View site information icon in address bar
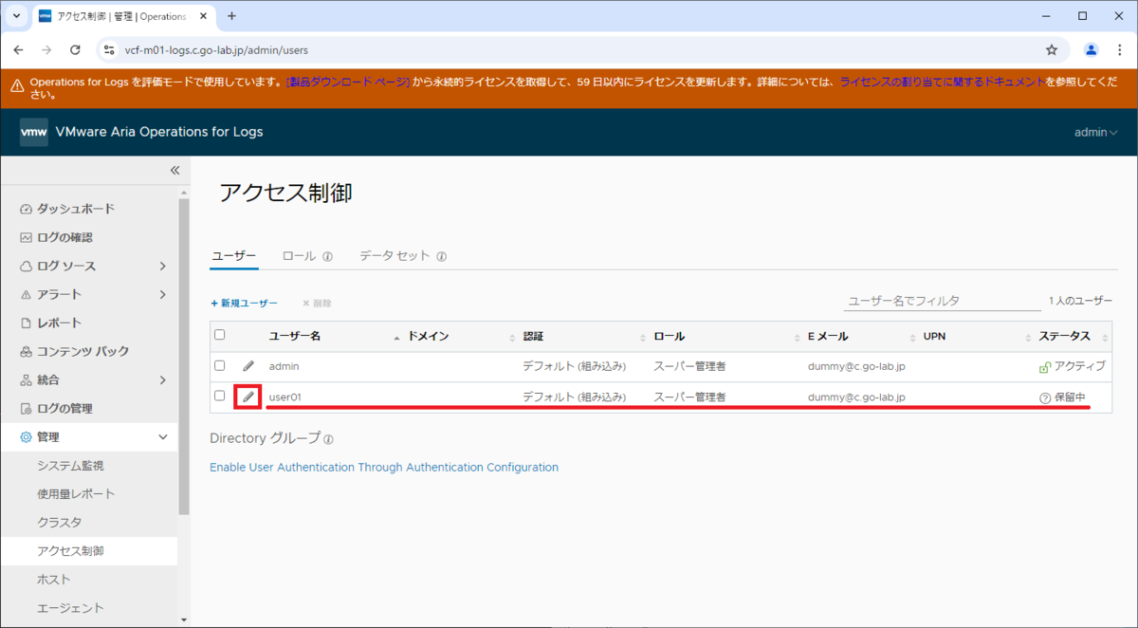The width and height of the screenshot is (1138, 628). point(109,49)
